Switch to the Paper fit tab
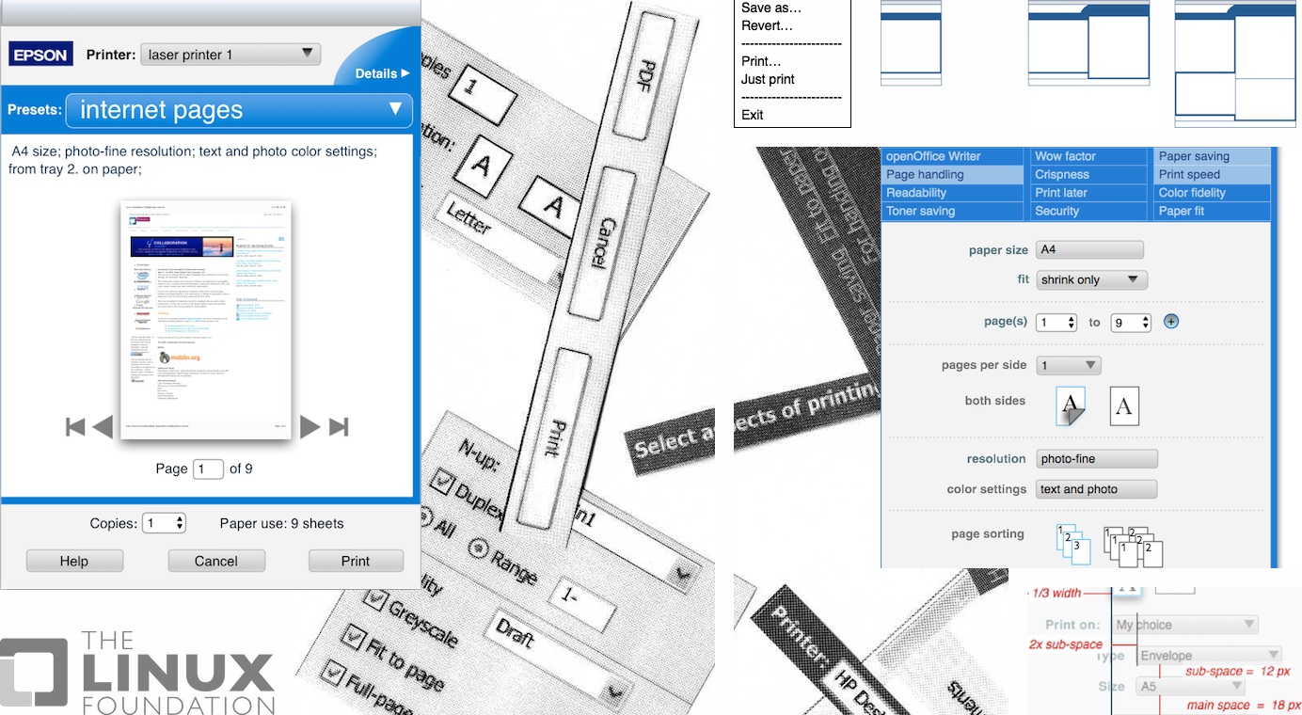This screenshot has height=715, width=1302. 1213,211
